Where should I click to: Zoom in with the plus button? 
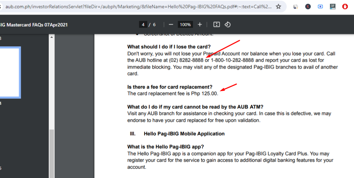point(200,25)
